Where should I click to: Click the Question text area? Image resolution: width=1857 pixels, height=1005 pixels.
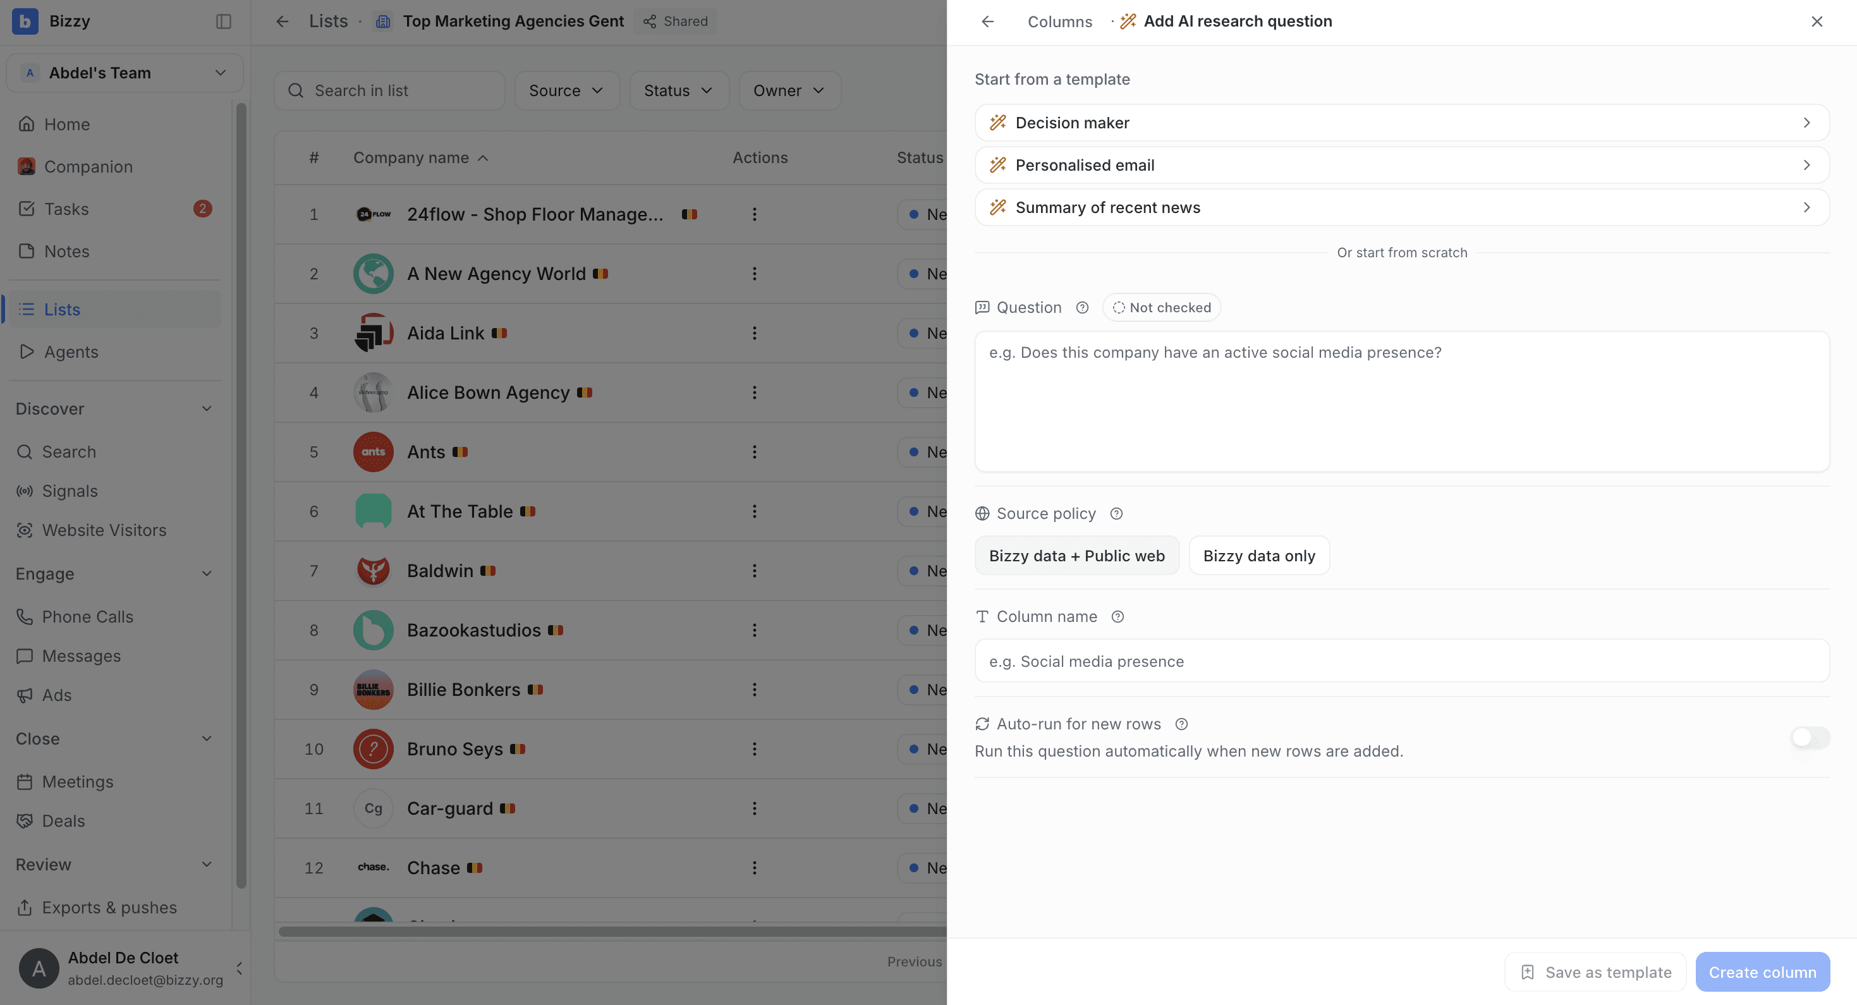tap(1402, 401)
